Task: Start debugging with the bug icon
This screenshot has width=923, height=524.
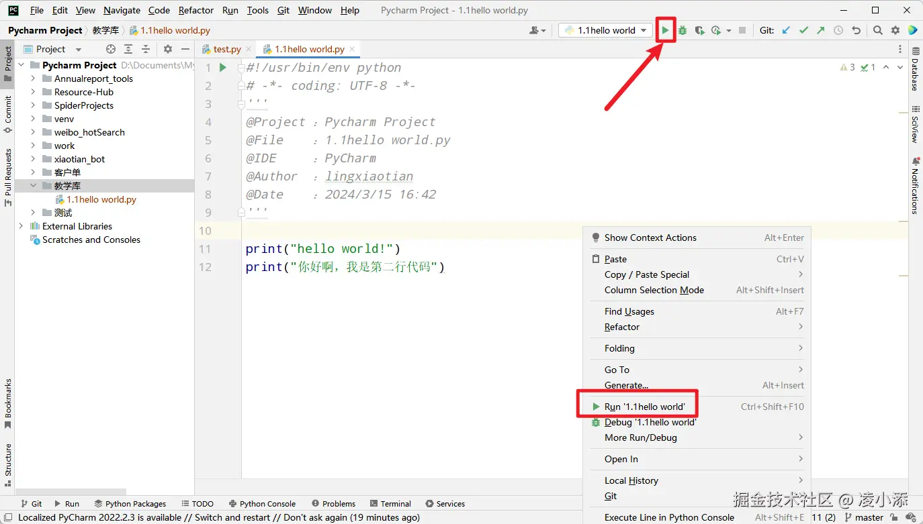Action: [683, 30]
